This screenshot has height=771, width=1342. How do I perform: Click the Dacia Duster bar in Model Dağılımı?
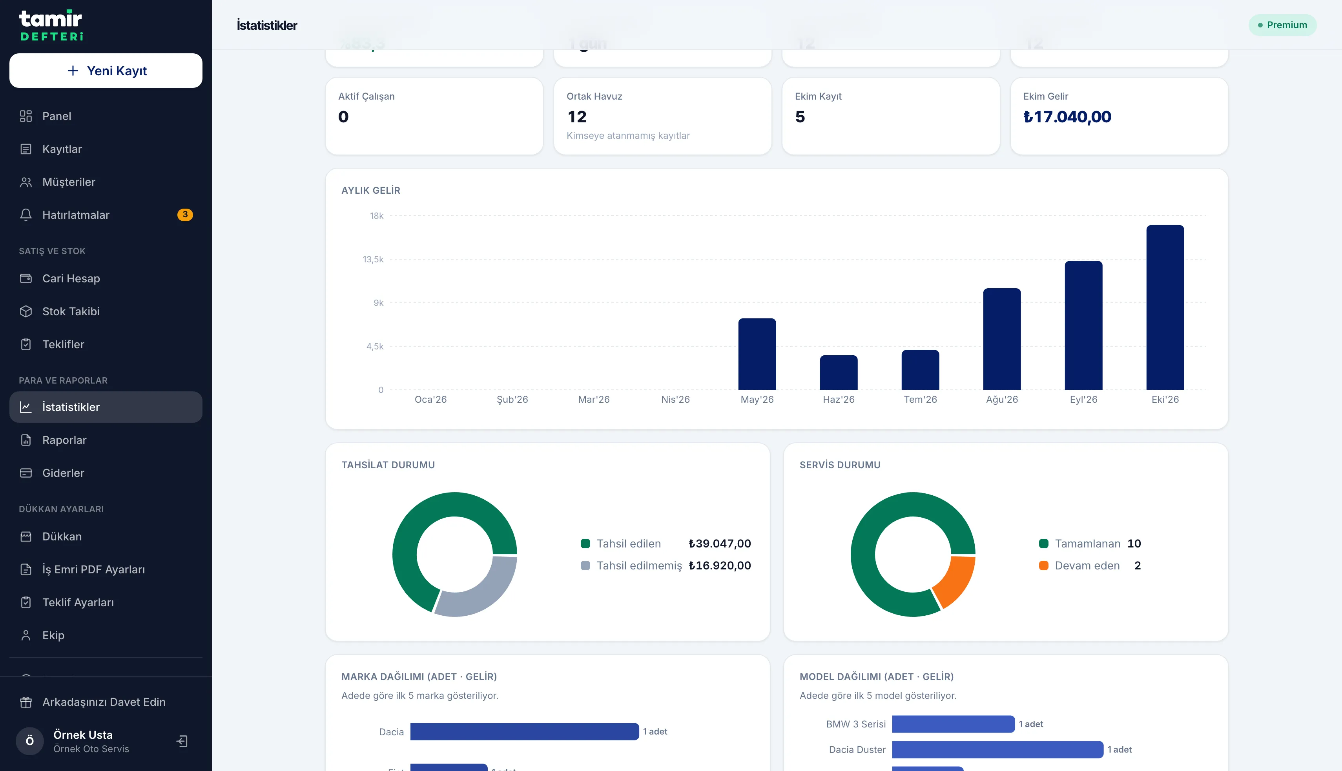pos(997,749)
